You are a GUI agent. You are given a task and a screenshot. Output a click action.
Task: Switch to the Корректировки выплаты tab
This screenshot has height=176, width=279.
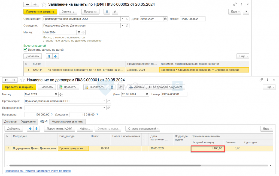point(68,122)
